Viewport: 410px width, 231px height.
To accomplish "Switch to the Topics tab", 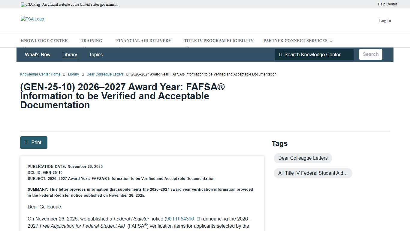I will pos(96,54).
